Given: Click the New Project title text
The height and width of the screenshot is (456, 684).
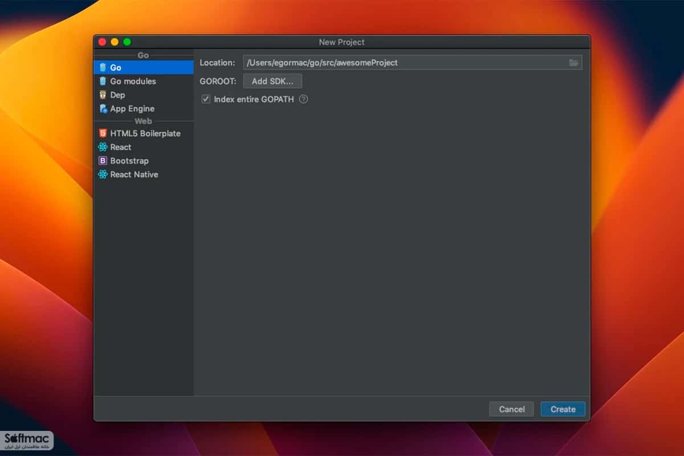Looking at the screenshot, I should click(341, 42).
